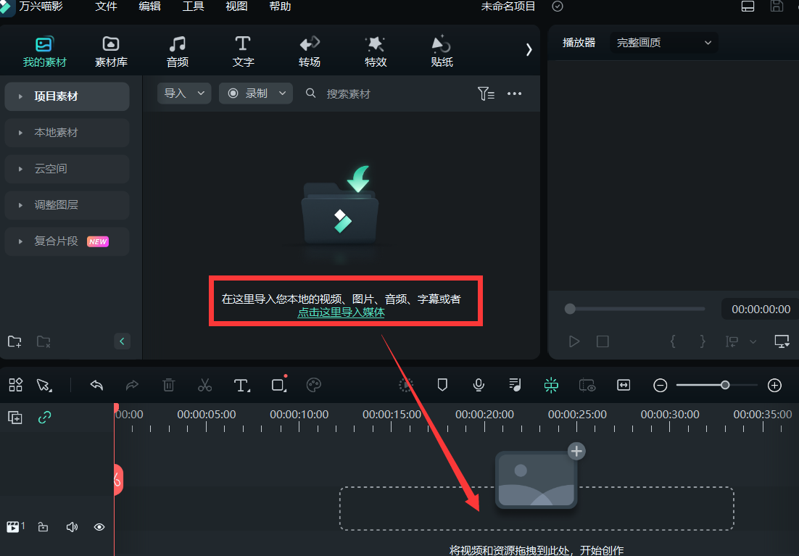Viewport: 799px width, 556px height.
Task: Switch to the 转场 transitions tab
Action: pos(310,51)
